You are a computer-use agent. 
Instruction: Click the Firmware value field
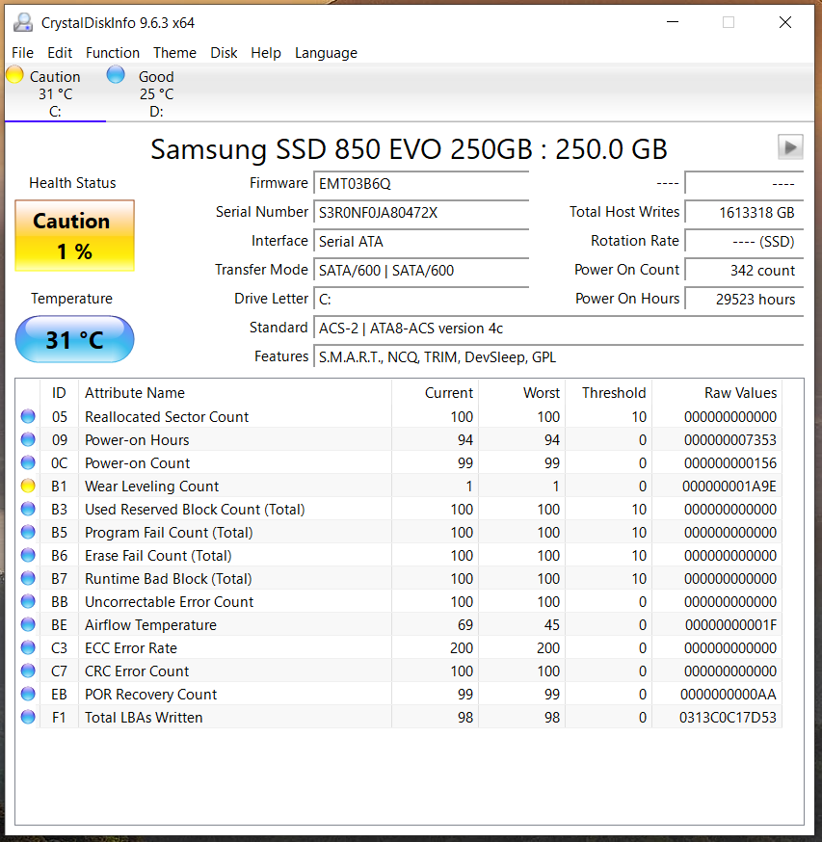pyautogui.click(x=421, y=184)
